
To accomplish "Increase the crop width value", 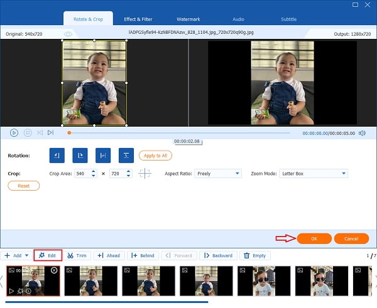I will tap(93, 171).
